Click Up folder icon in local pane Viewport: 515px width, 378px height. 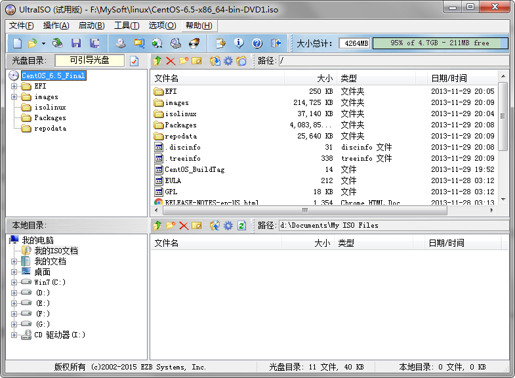[x=157, y=226]
